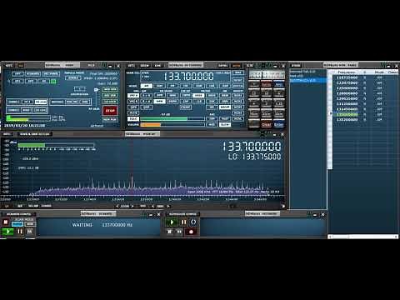Select DIGITAL mode in RX Control
Viewport: 400px width, 300px height.
point(237,86)
